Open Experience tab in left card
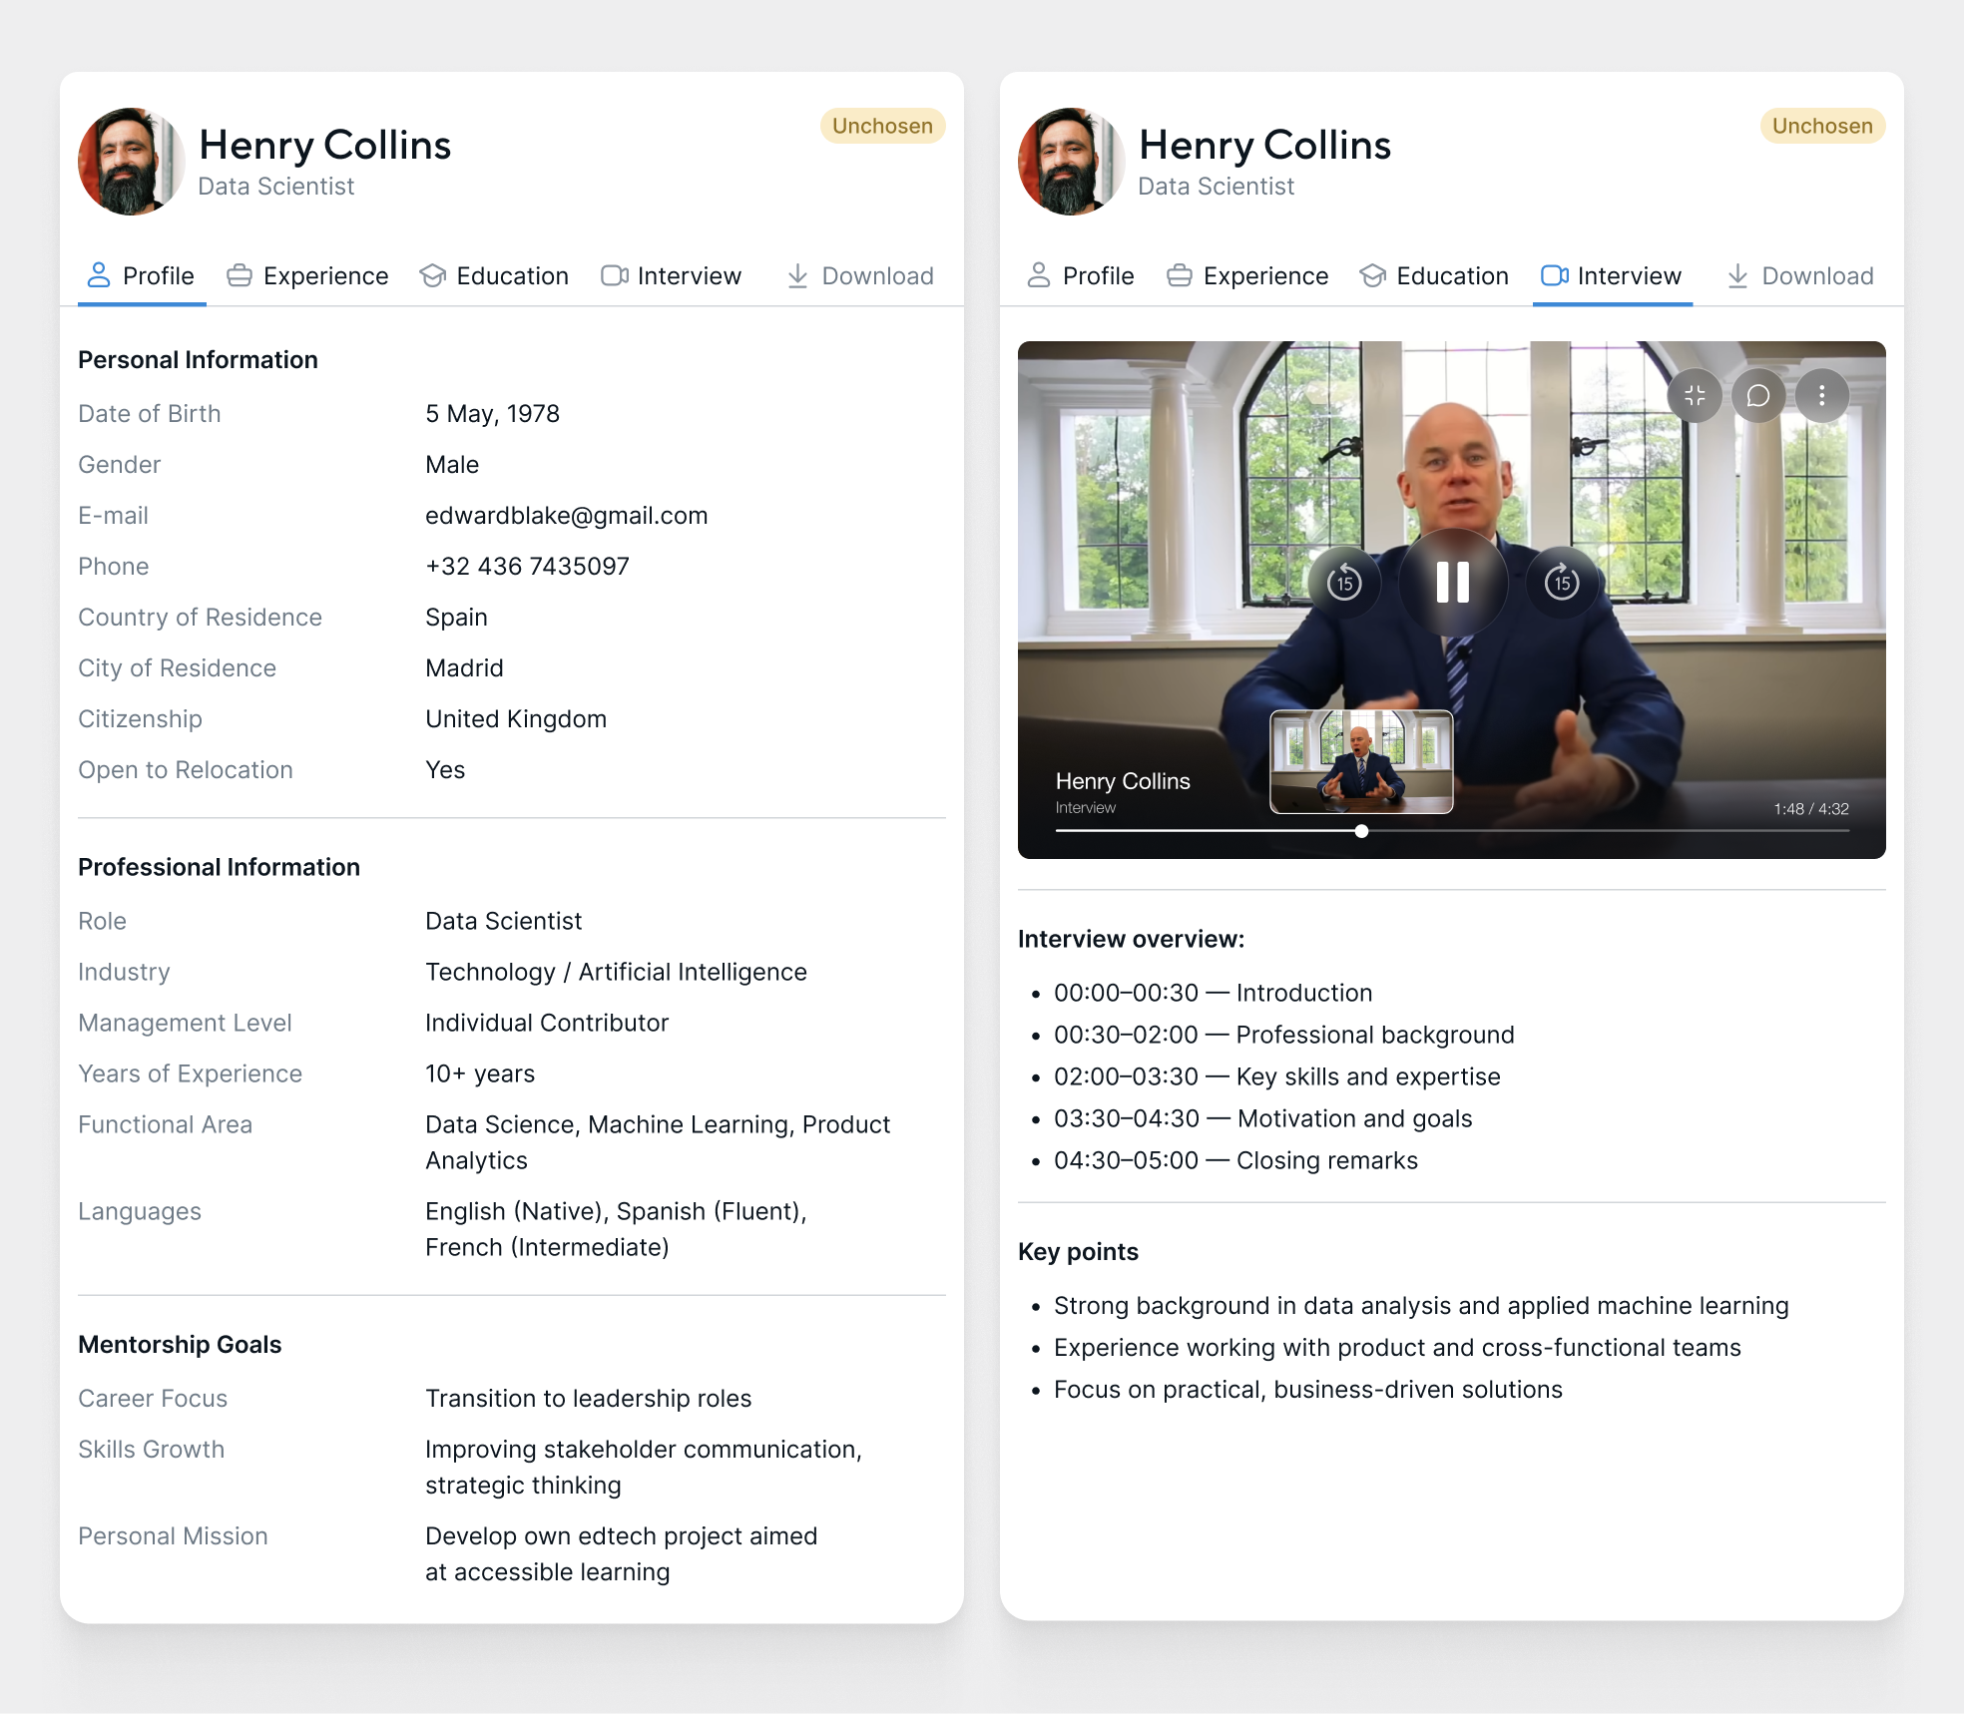Screen dimensions: 1964x1714 point(307,275)
